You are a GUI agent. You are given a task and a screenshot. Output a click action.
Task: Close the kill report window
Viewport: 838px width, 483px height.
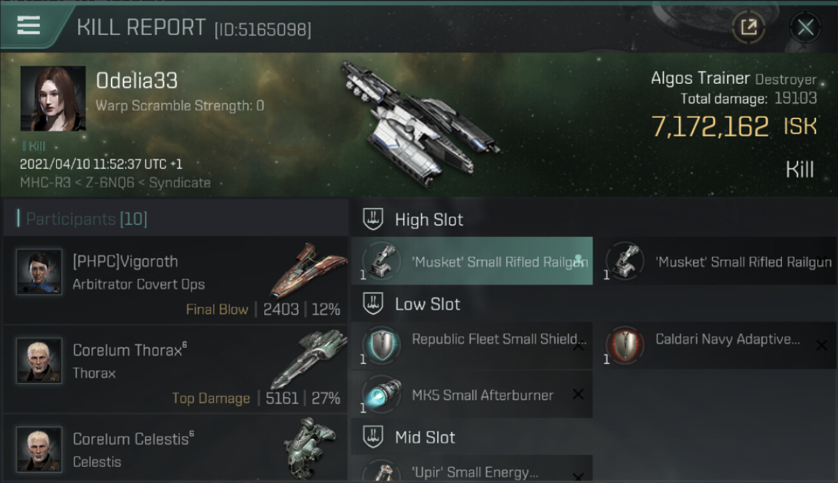[805, 27]
